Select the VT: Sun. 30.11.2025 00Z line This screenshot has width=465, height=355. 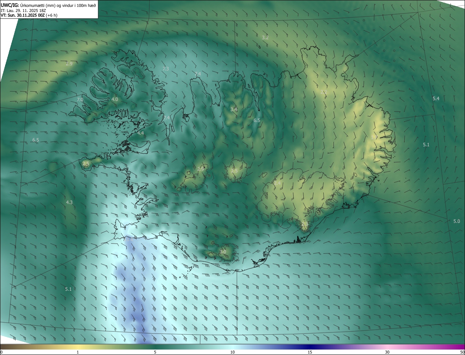click(x=29, y=15)
